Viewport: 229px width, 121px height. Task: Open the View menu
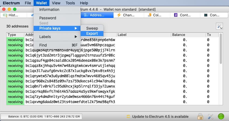[56, 3]
